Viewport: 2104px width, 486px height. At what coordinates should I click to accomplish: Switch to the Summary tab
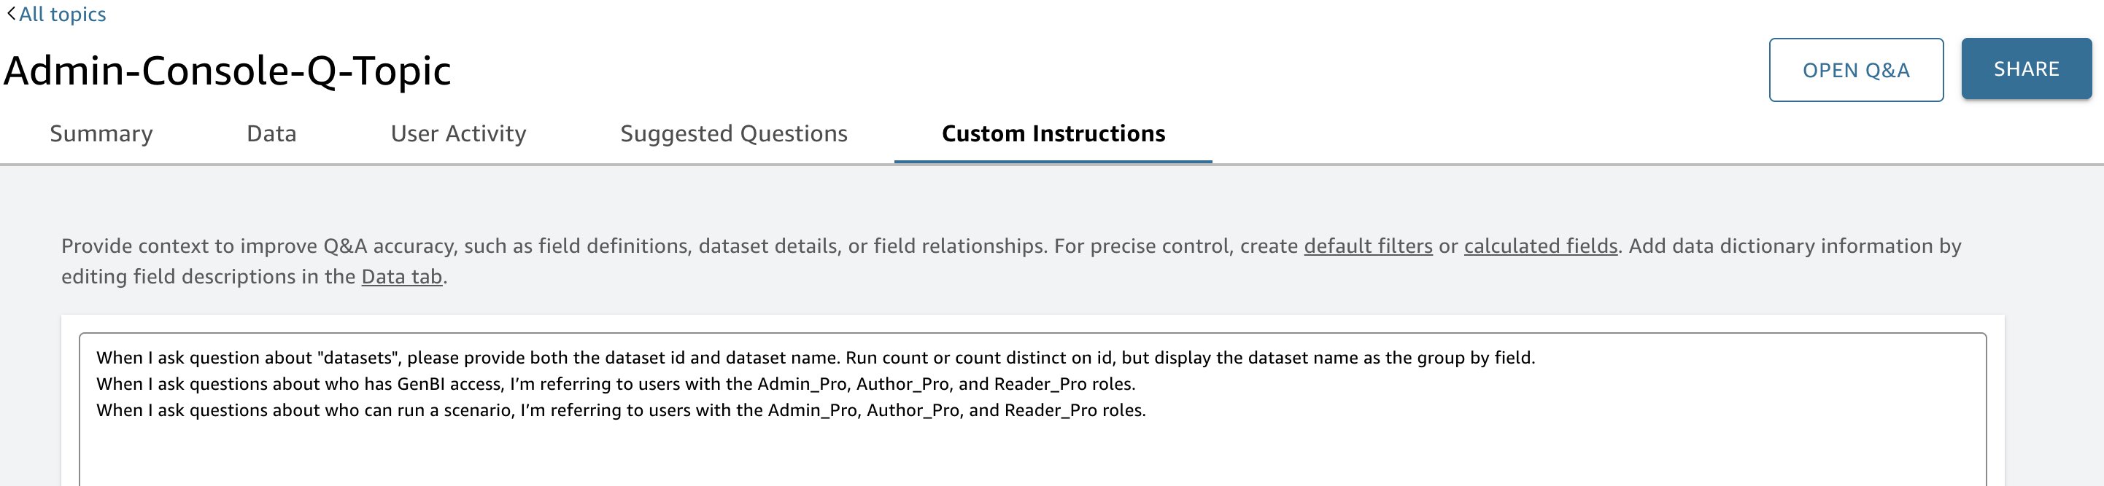101,134
